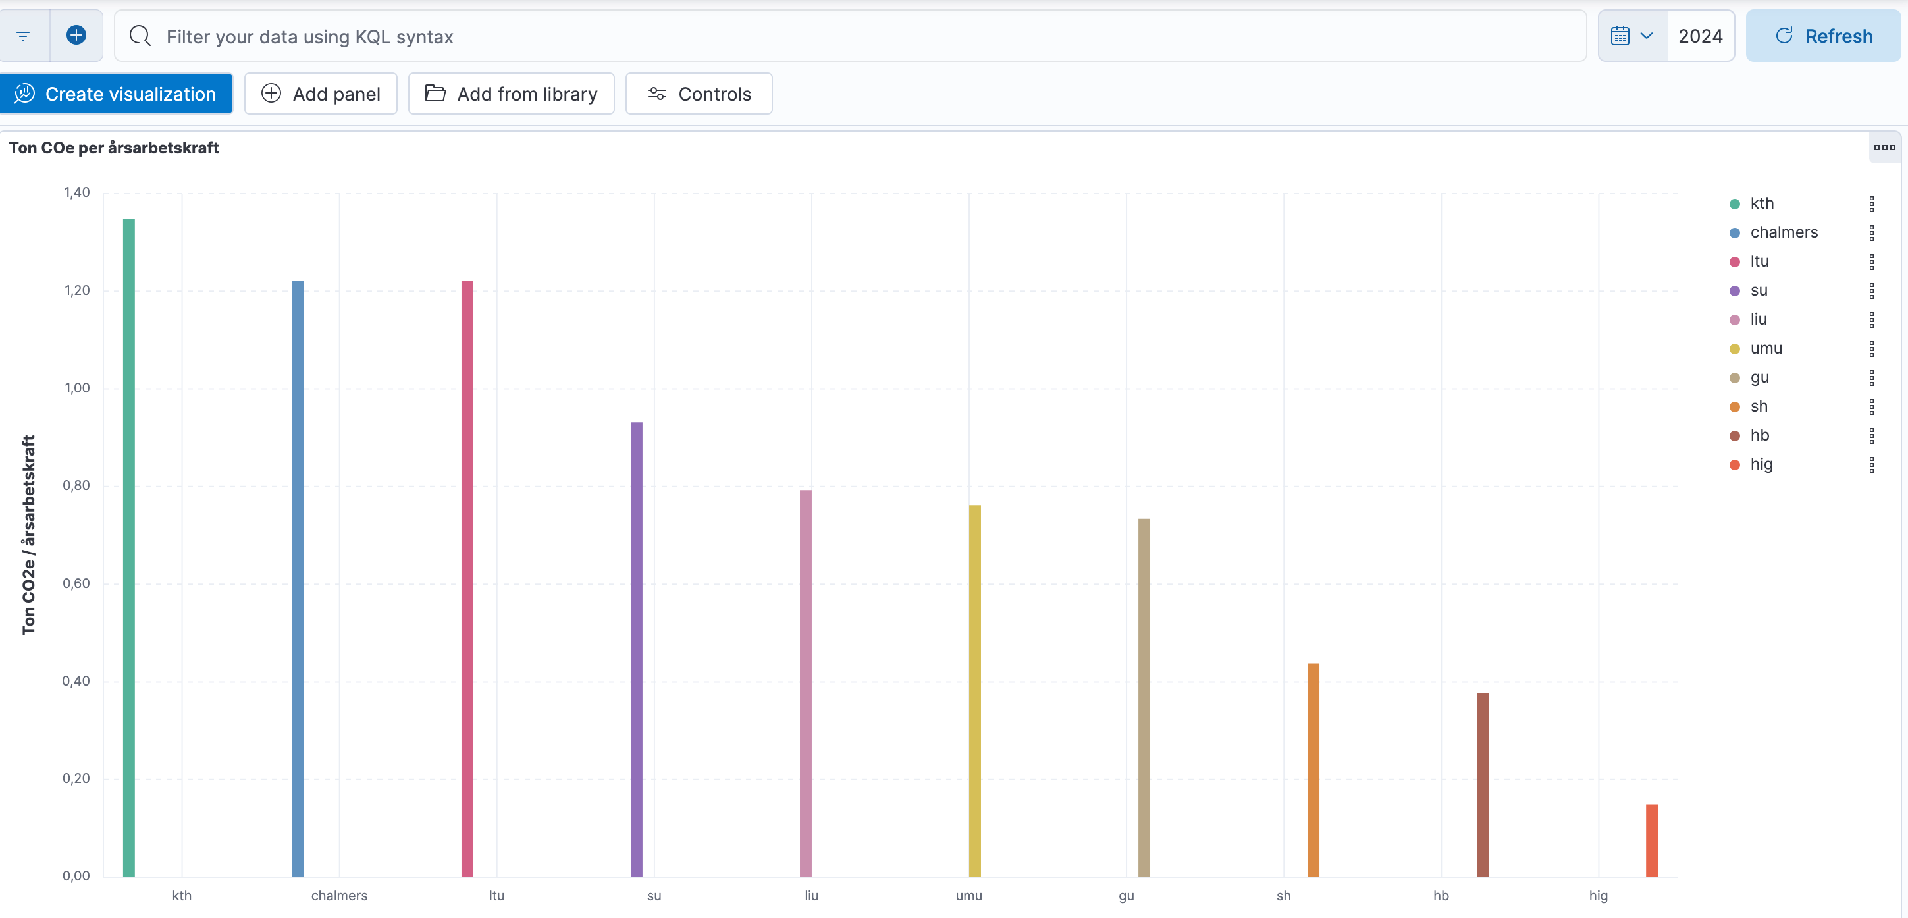Open panel options three-dot menu
Viewport: 1908px width, 918px height.
point(1884,148)
